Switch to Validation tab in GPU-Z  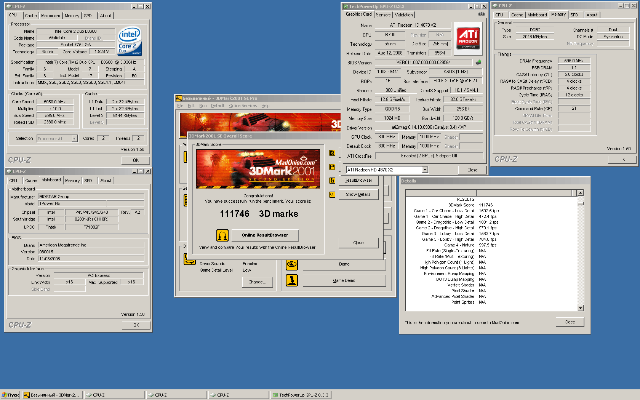tap(404, 15)
